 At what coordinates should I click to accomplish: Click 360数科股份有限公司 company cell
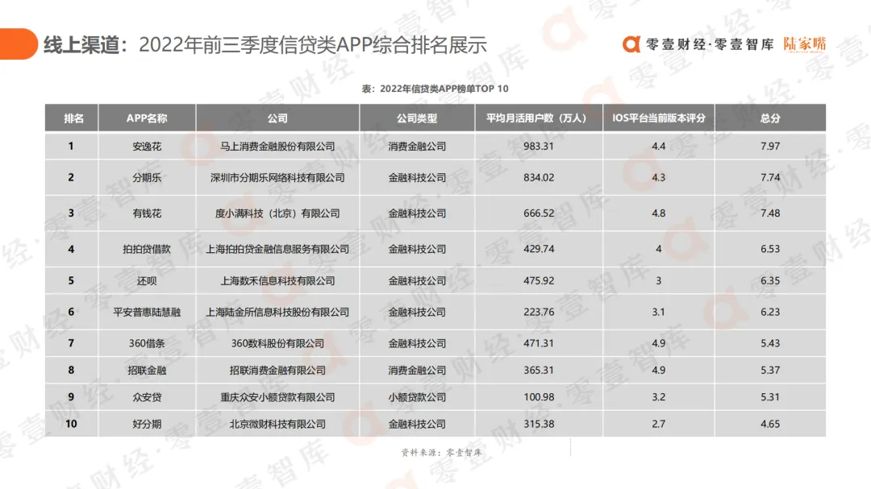click(x=277, y=343)
